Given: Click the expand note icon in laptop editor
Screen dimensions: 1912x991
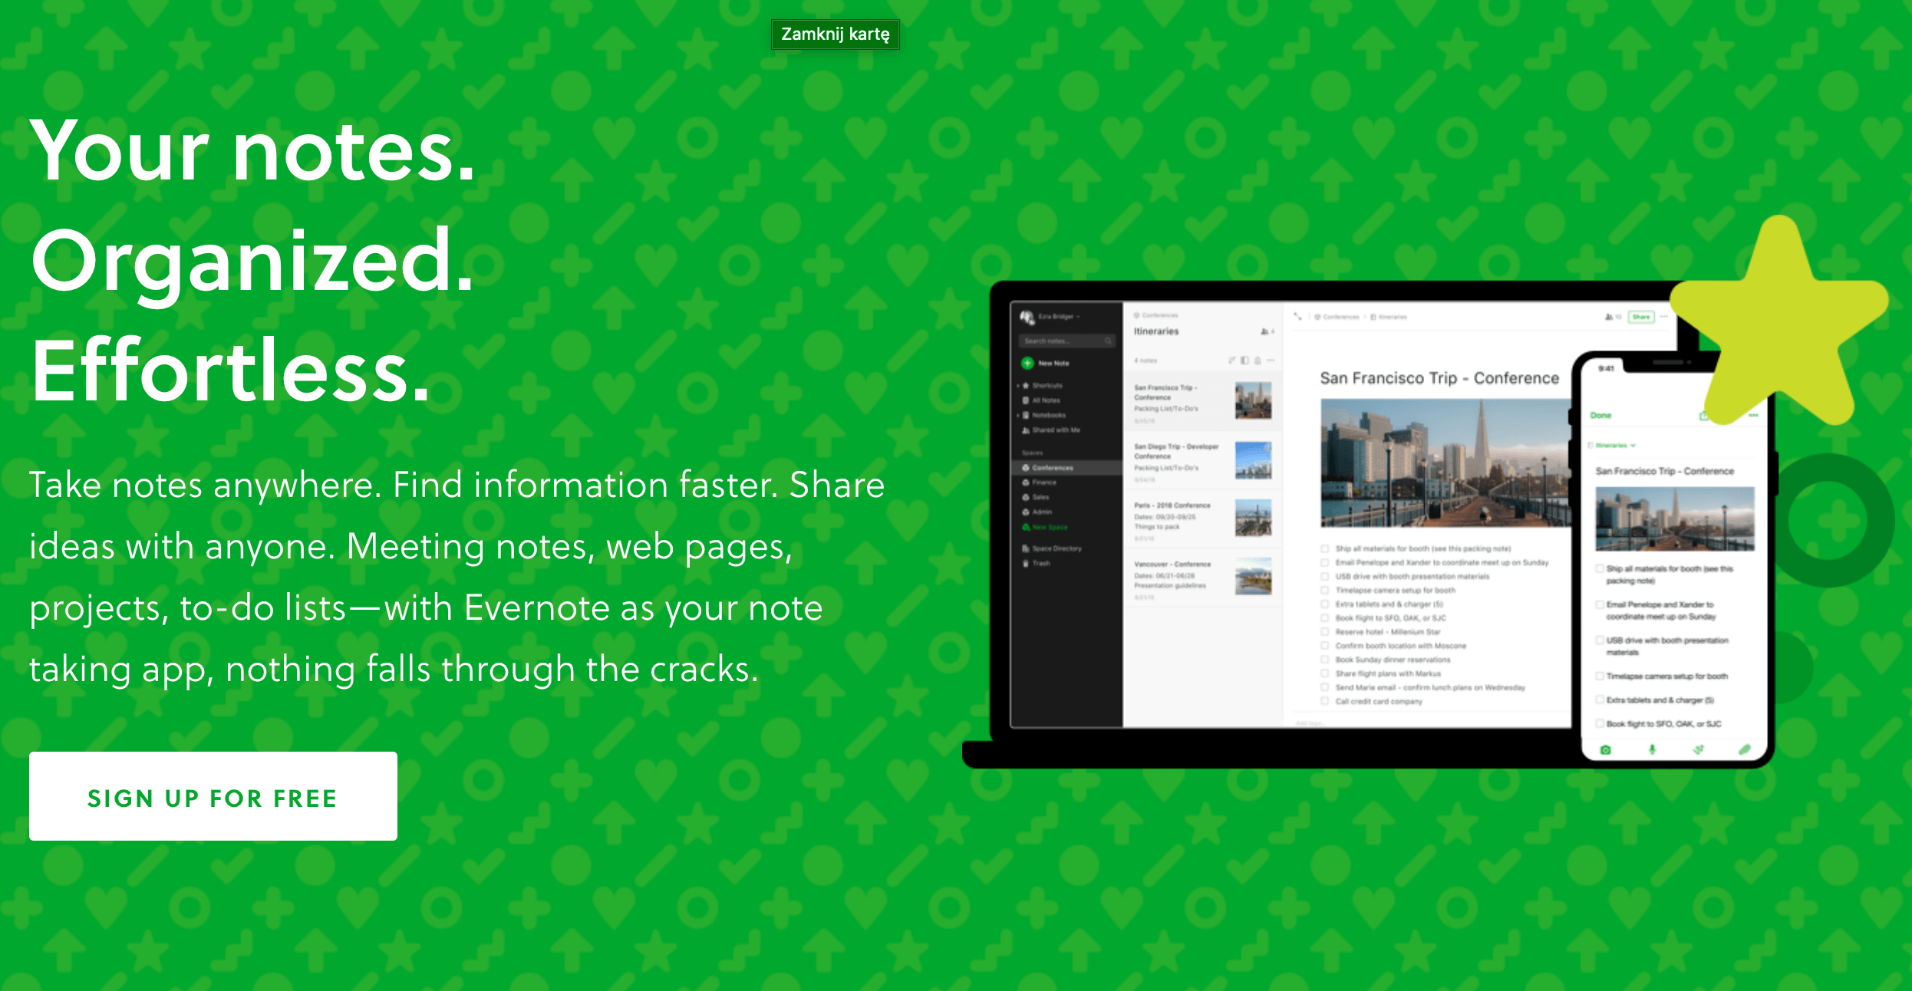Looking at the screenshot, I should tap(1297, 316).
